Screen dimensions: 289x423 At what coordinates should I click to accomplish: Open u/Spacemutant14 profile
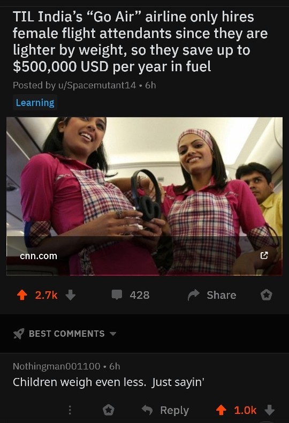[x=96, y=85]
